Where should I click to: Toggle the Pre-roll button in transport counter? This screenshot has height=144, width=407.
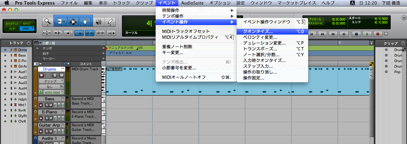[316, 19]
